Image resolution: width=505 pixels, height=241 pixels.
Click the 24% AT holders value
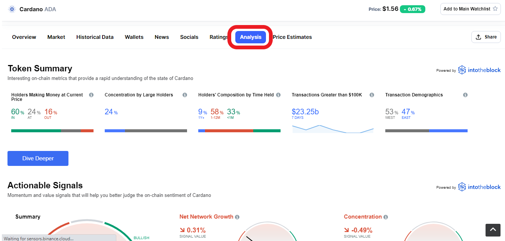pos(34,112)
